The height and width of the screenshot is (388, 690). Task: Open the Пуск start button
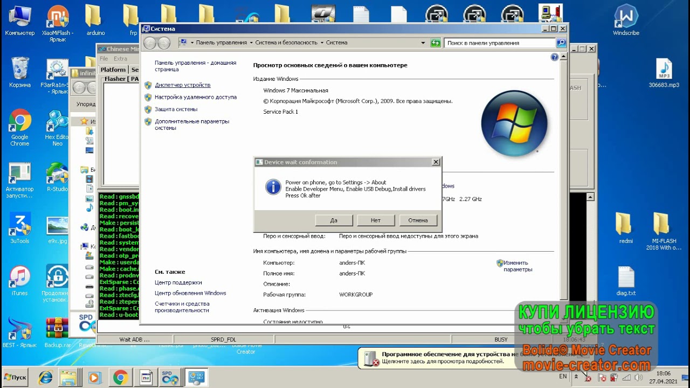pos(16,377)
